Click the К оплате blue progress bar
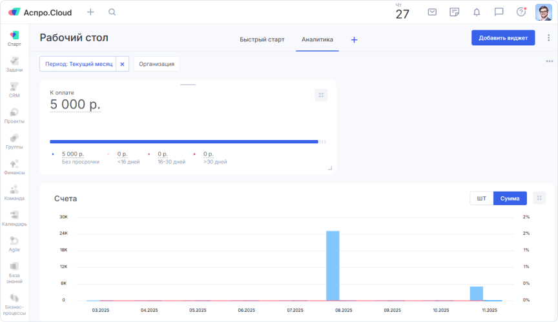 pyautogui.click(x=184, y=141)
